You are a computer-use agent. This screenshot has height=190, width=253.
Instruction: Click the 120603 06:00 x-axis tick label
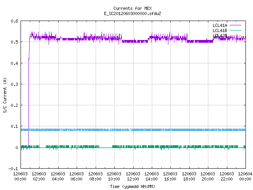(x=76, y=176)
